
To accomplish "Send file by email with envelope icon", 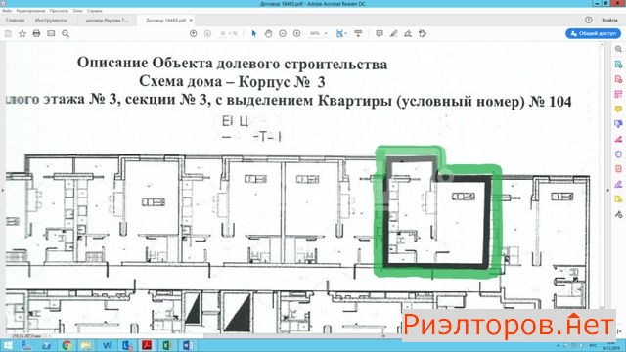I will tap(51, 34).
